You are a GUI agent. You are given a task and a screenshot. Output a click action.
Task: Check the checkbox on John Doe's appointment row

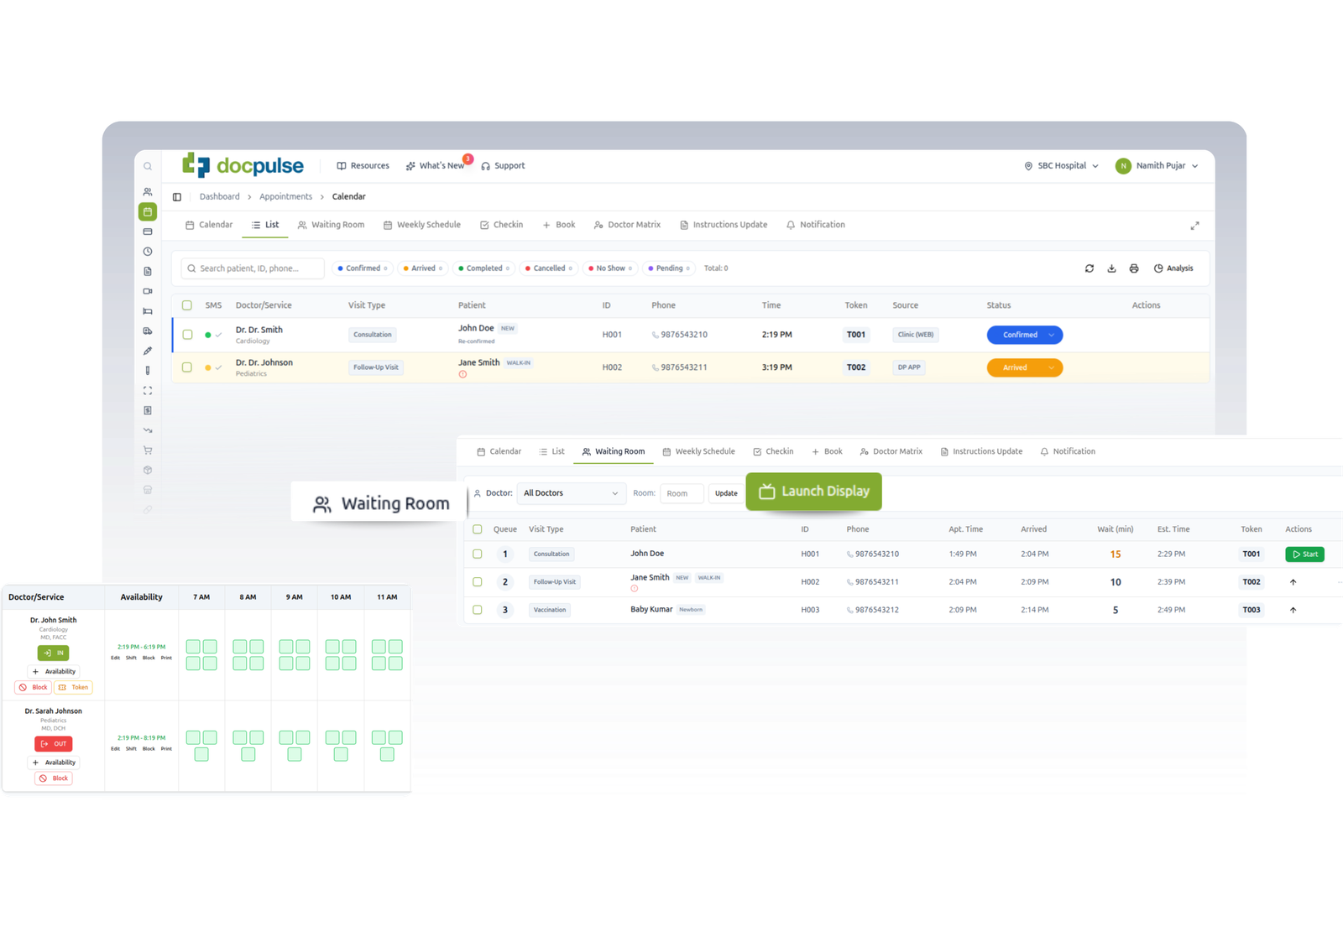(x=186, y=334)
